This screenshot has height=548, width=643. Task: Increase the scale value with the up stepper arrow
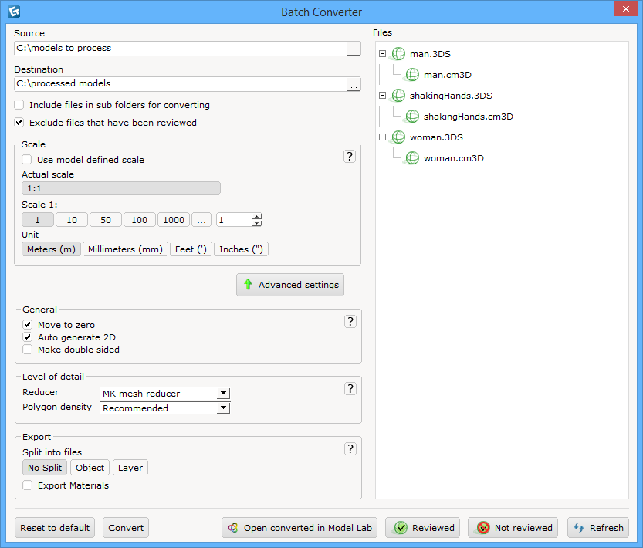(255, 217)
